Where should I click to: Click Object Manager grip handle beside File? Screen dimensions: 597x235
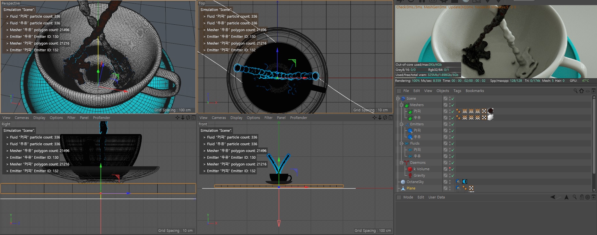(399, 91)
